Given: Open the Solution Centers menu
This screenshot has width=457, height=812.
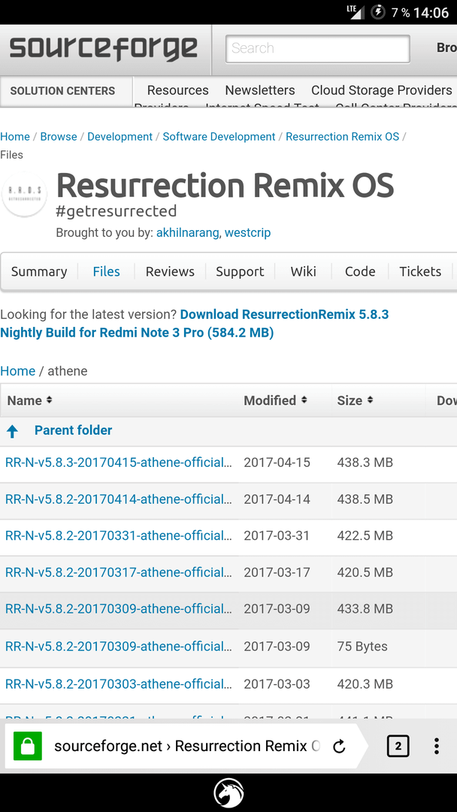Looking at the screenshot, I should 62,91.
